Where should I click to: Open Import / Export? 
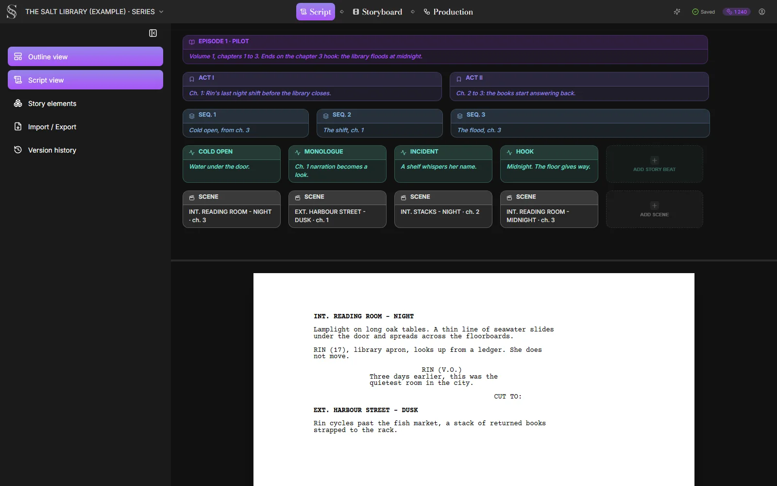(85, 126)
